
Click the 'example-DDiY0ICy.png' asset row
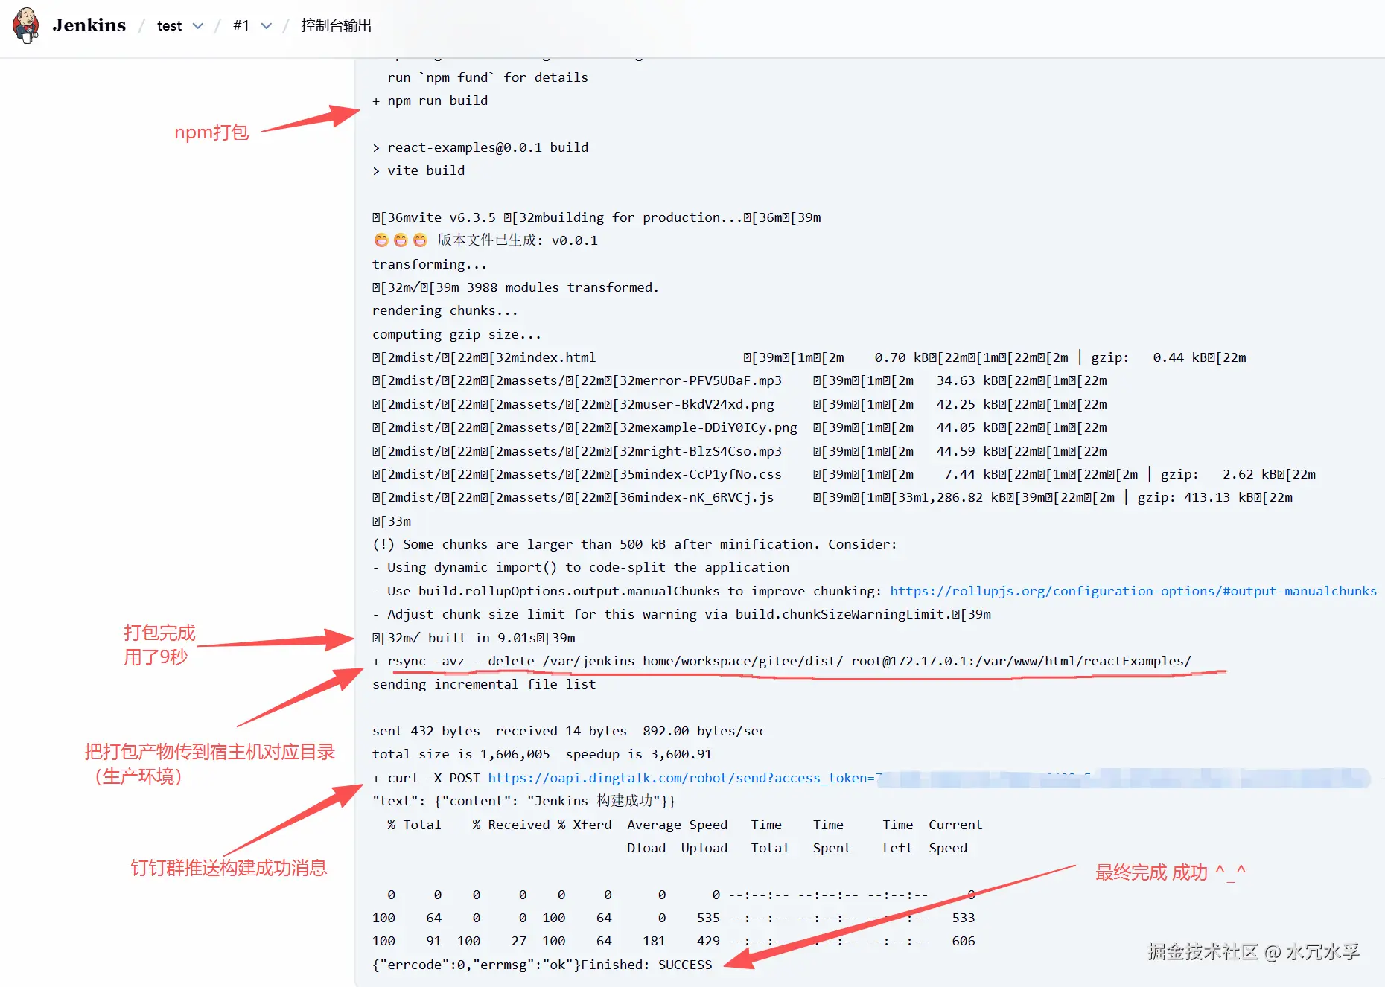point(739,427)
